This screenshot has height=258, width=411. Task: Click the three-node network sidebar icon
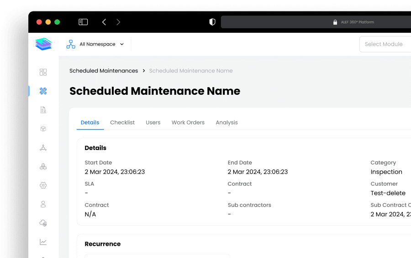click(43, 148)
